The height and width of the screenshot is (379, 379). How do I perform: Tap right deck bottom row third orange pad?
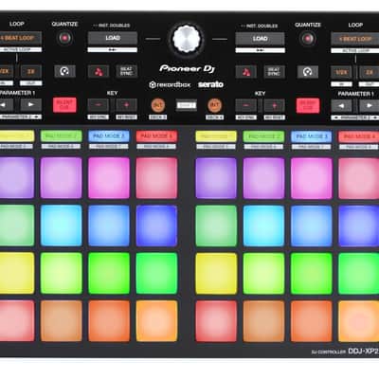(x=312, y=321)
